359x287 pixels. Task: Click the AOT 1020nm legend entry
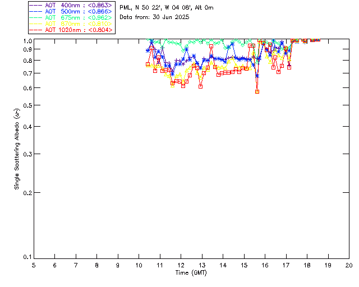pyautogui.click(x=71, y=30)
